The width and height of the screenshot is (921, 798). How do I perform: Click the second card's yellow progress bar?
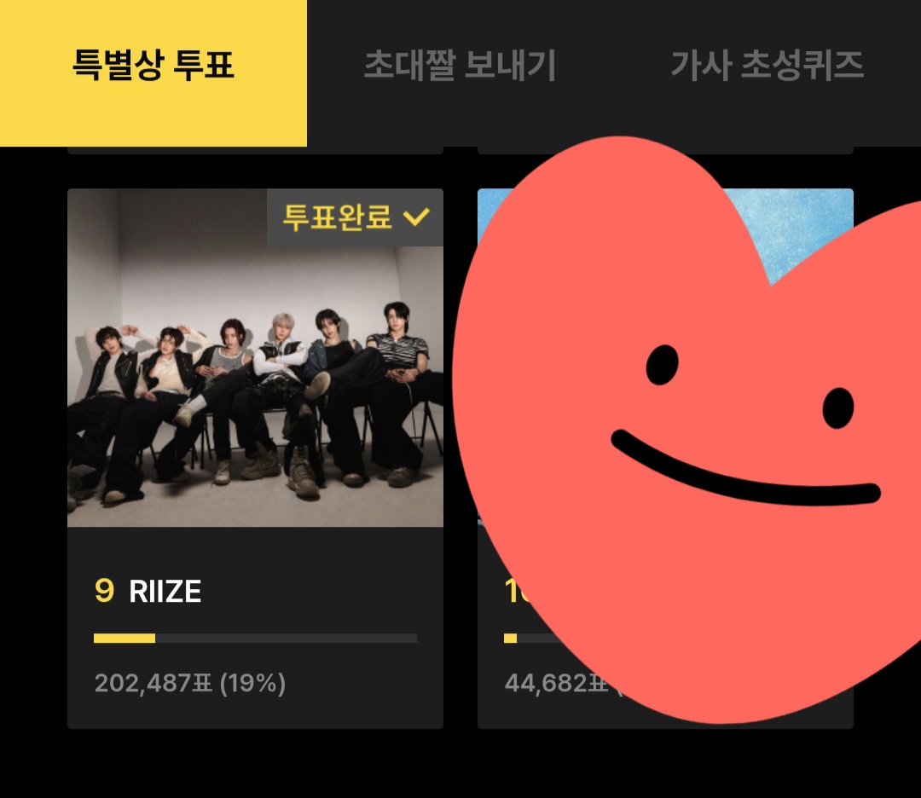coord(511,639)
